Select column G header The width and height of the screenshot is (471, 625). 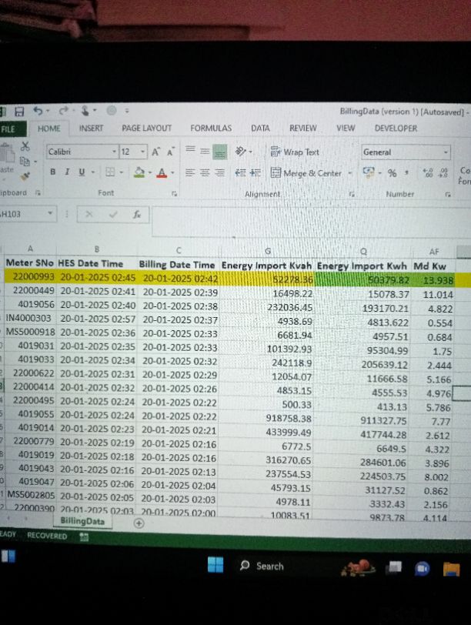(x=268, y=251)
